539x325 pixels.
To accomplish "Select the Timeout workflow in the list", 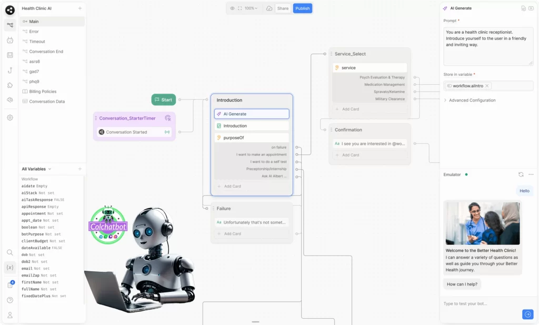I will (37, 42).
